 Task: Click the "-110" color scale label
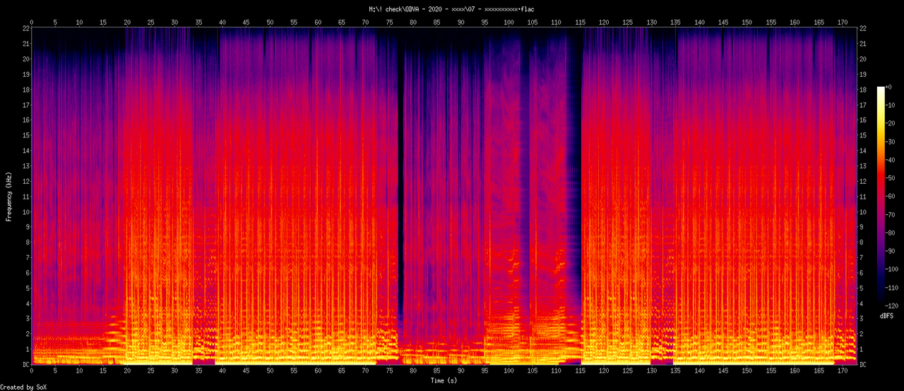click(893, 288)
